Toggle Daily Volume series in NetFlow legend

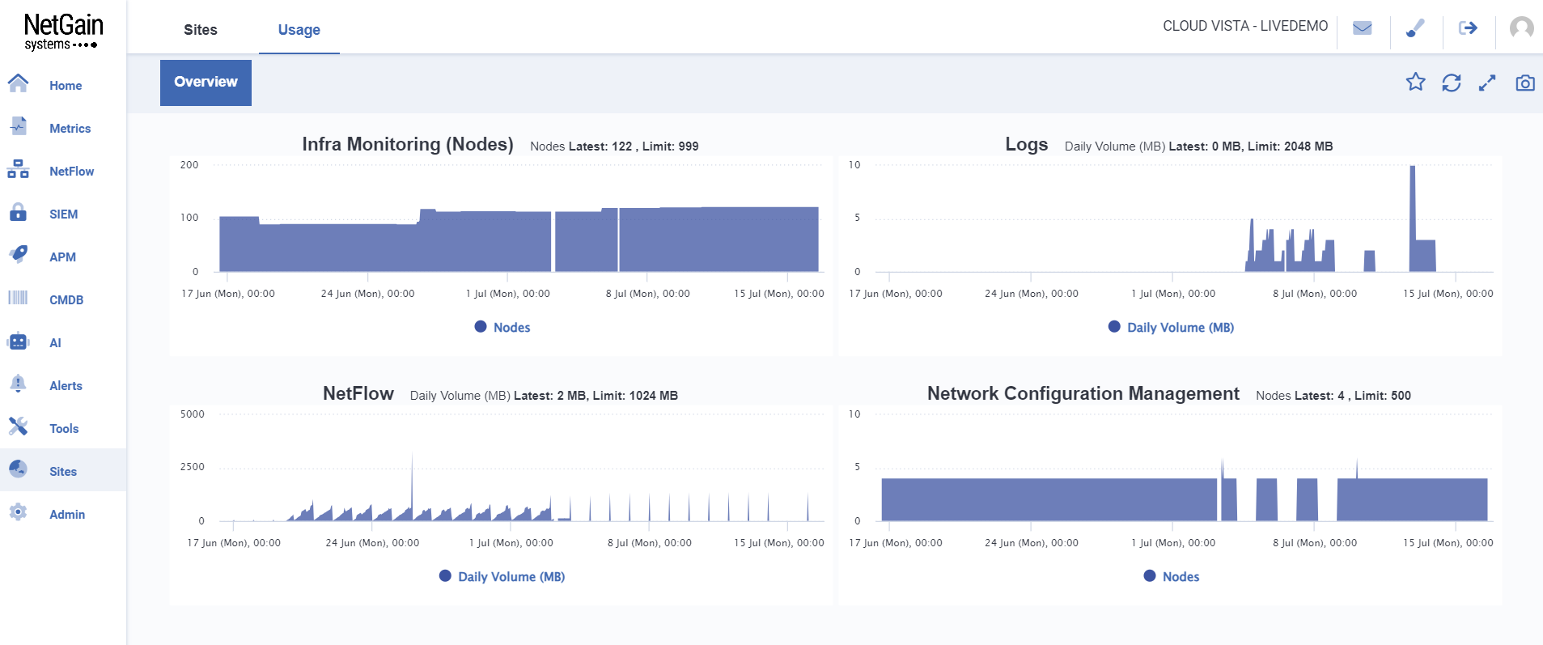(x=502, y=576)
